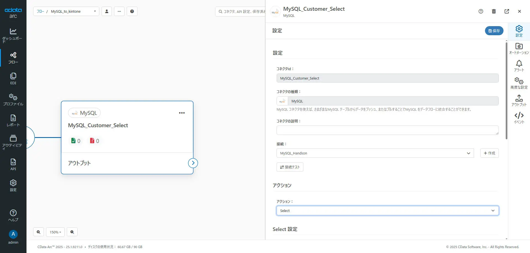
Task: Click the settings panel vertical scrollbar
Action: click(507, 91)
